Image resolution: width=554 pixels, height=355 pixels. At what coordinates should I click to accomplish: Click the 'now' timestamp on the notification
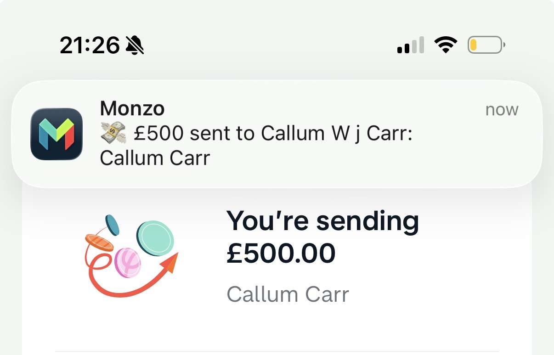click(502, 110)
